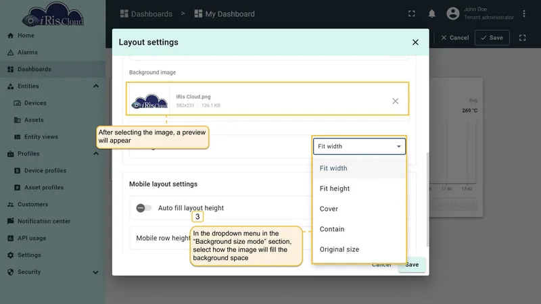Click the Dashboards breadcrumb link

[146, 14]
